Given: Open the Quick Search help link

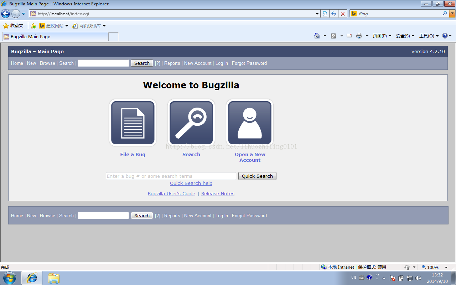Looking at the screenshot, I should coord(191,183).
